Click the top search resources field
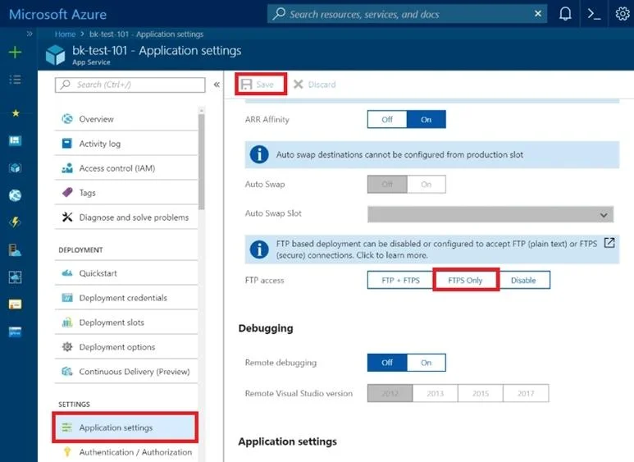 click(x=407, y=14)
